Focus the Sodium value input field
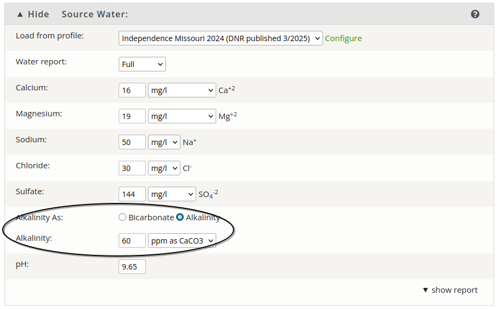498x309 pixels. click(x=132, y=142)
